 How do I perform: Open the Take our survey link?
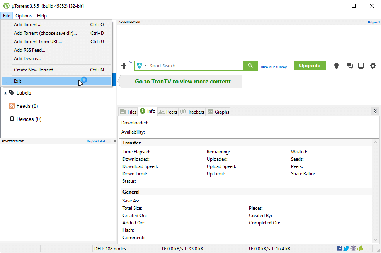point(273,67)
